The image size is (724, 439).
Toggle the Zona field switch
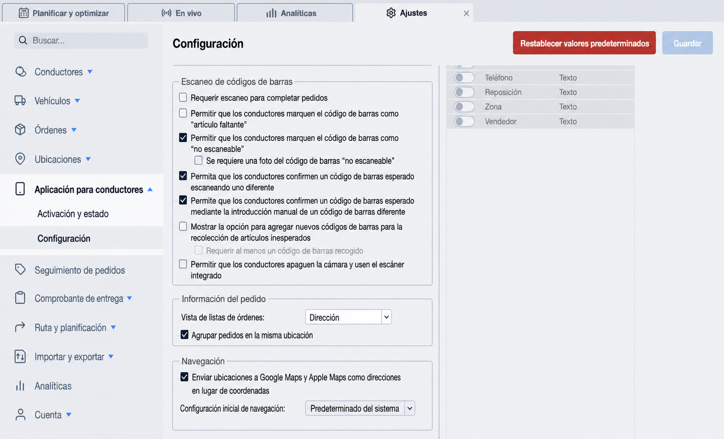[x=464, y=107]
